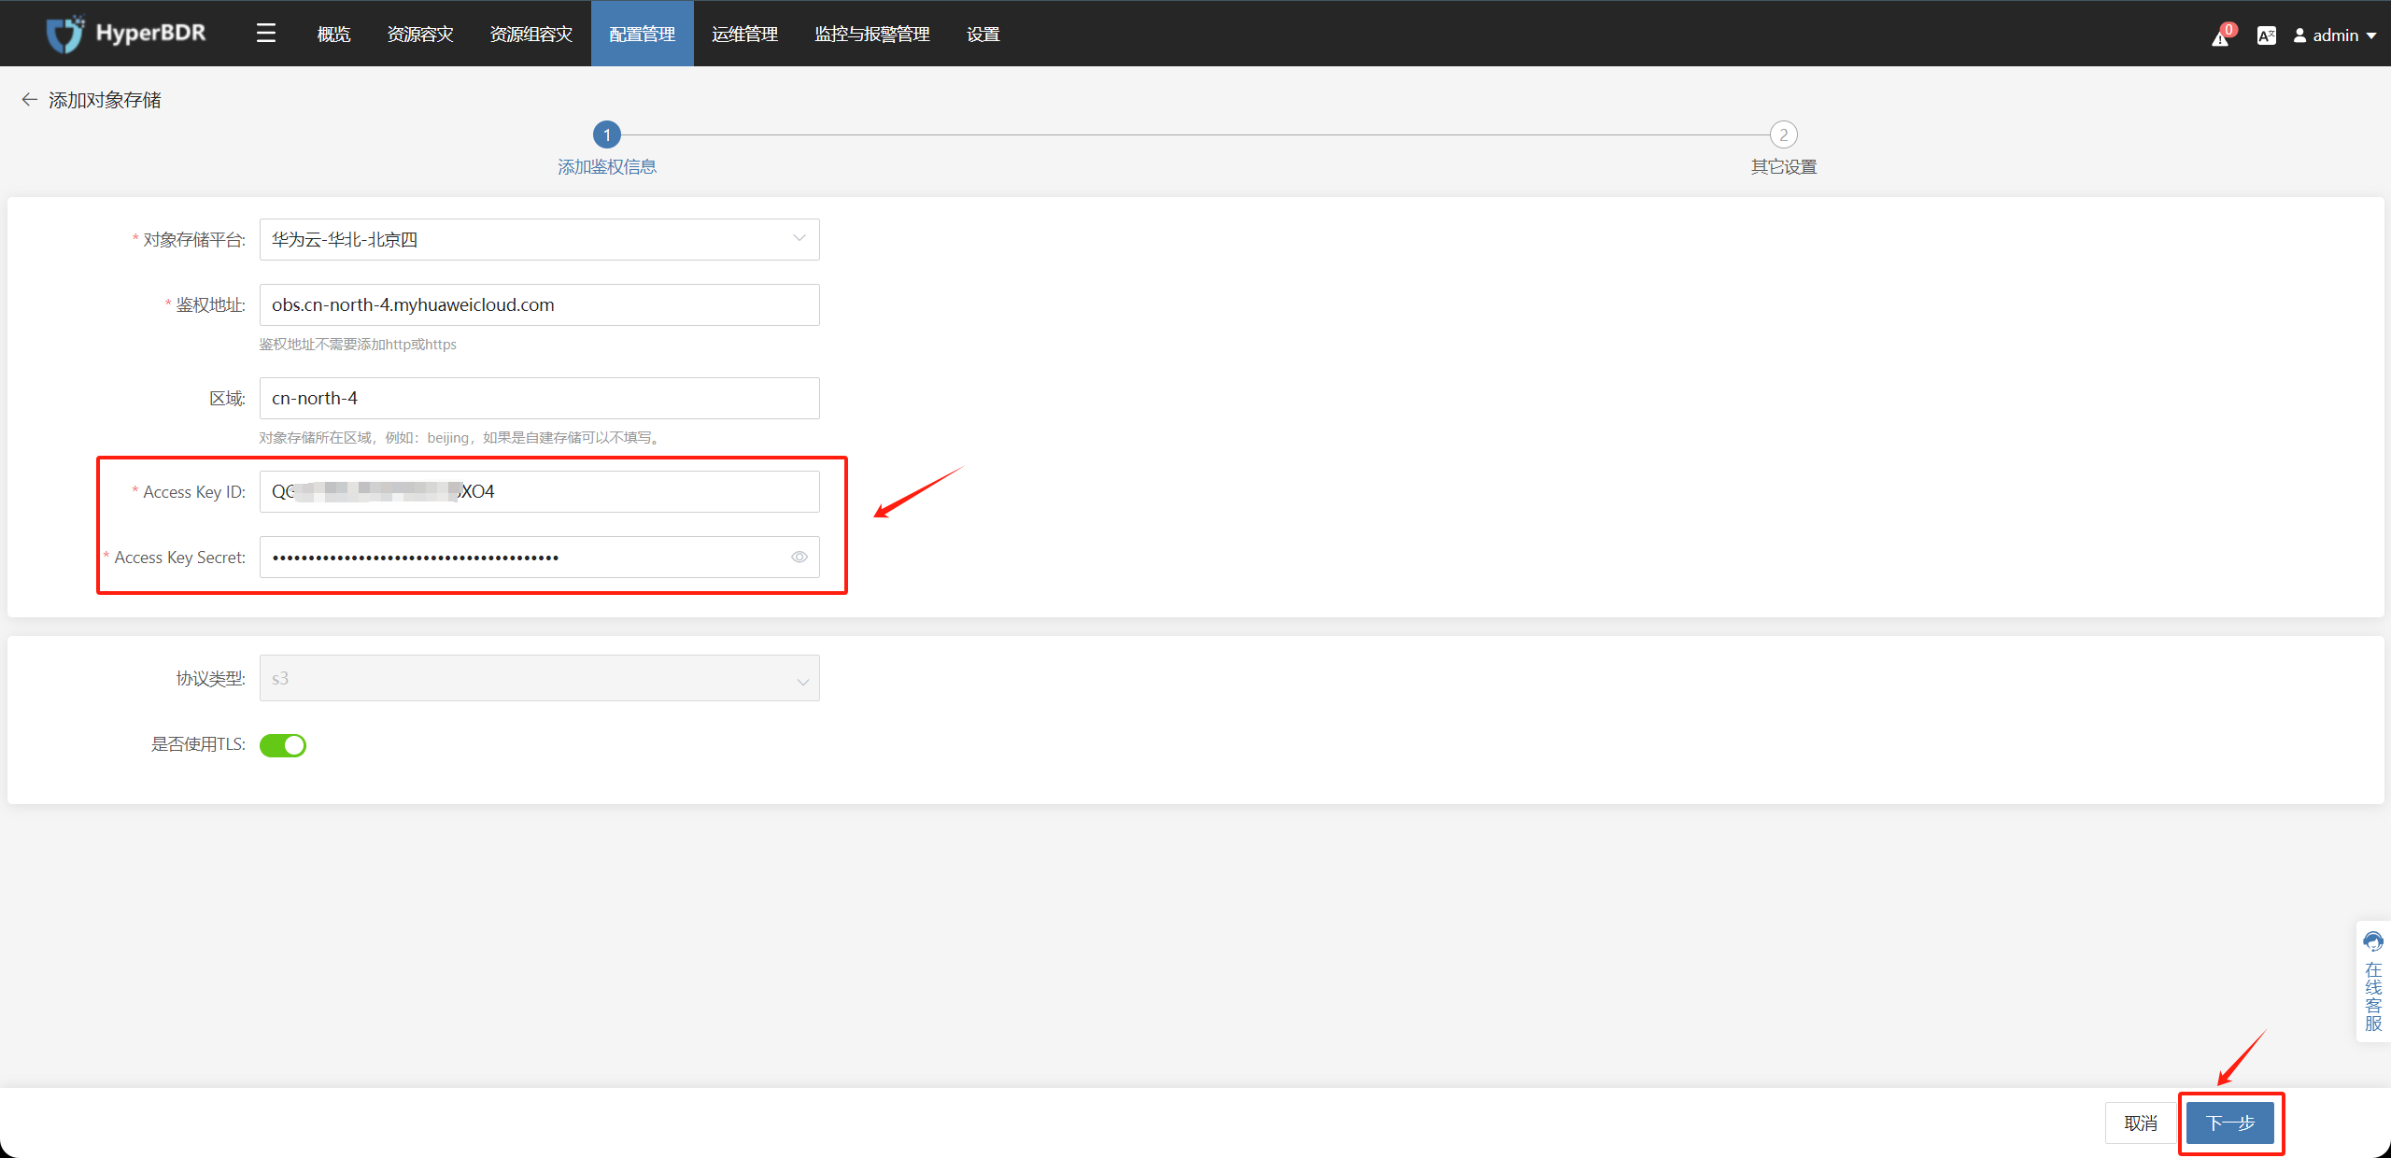Focus the Access Key Secret password field
The image size is (2391, 1158).
coord(540,557)
